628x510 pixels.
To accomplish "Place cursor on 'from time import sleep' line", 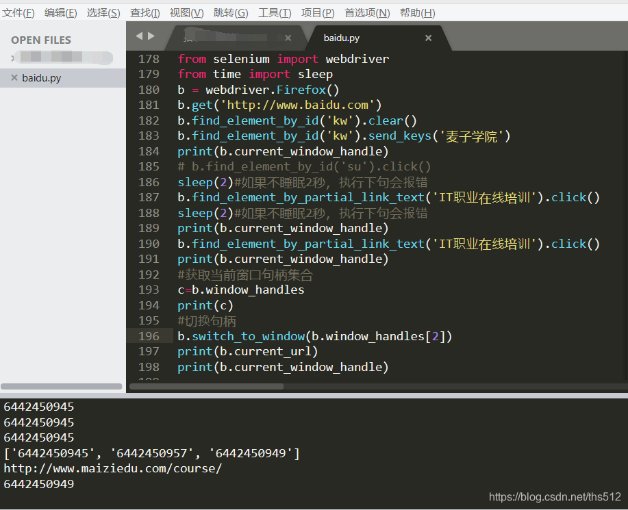I will 255,74.
